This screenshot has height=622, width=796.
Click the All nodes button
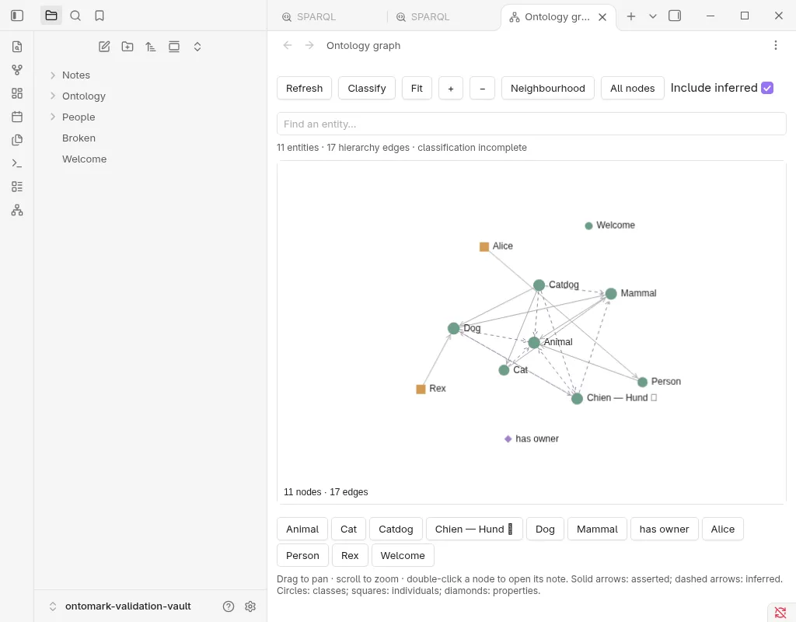[633, 89]
